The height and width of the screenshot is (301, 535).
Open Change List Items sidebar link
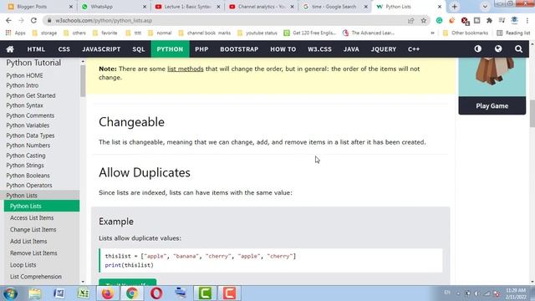click(33, 230)
